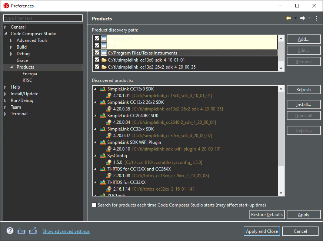The image size is (323, 241).
Task: Click discovered products scroll-down arrow
Action: coord(281,193)
